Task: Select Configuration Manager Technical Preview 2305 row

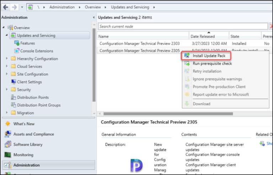Action: (139, 51)
